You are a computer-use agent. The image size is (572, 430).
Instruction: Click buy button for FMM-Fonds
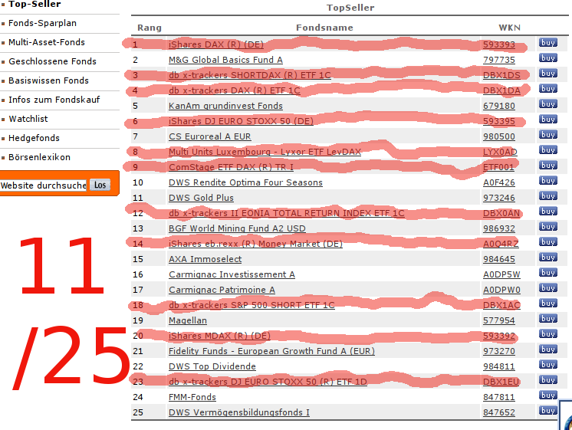(548, 395)
